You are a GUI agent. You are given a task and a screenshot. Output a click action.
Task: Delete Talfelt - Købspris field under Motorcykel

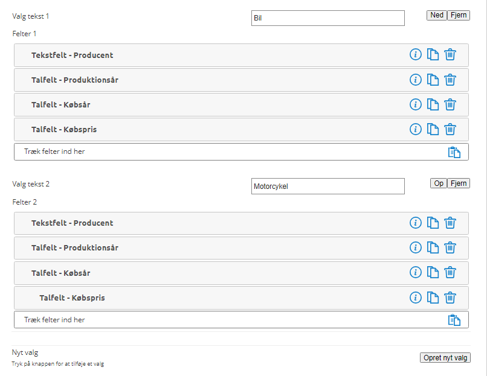[450, 298]
